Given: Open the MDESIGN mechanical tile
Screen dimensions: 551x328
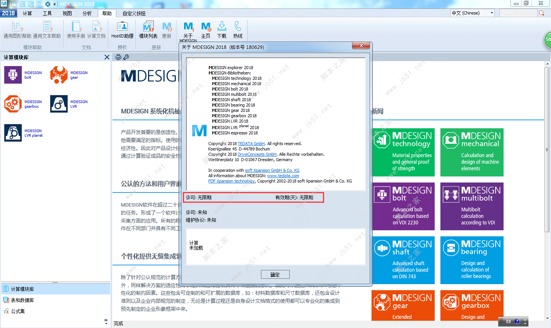Looking at the screenshot, I should [x=472, y=152].
